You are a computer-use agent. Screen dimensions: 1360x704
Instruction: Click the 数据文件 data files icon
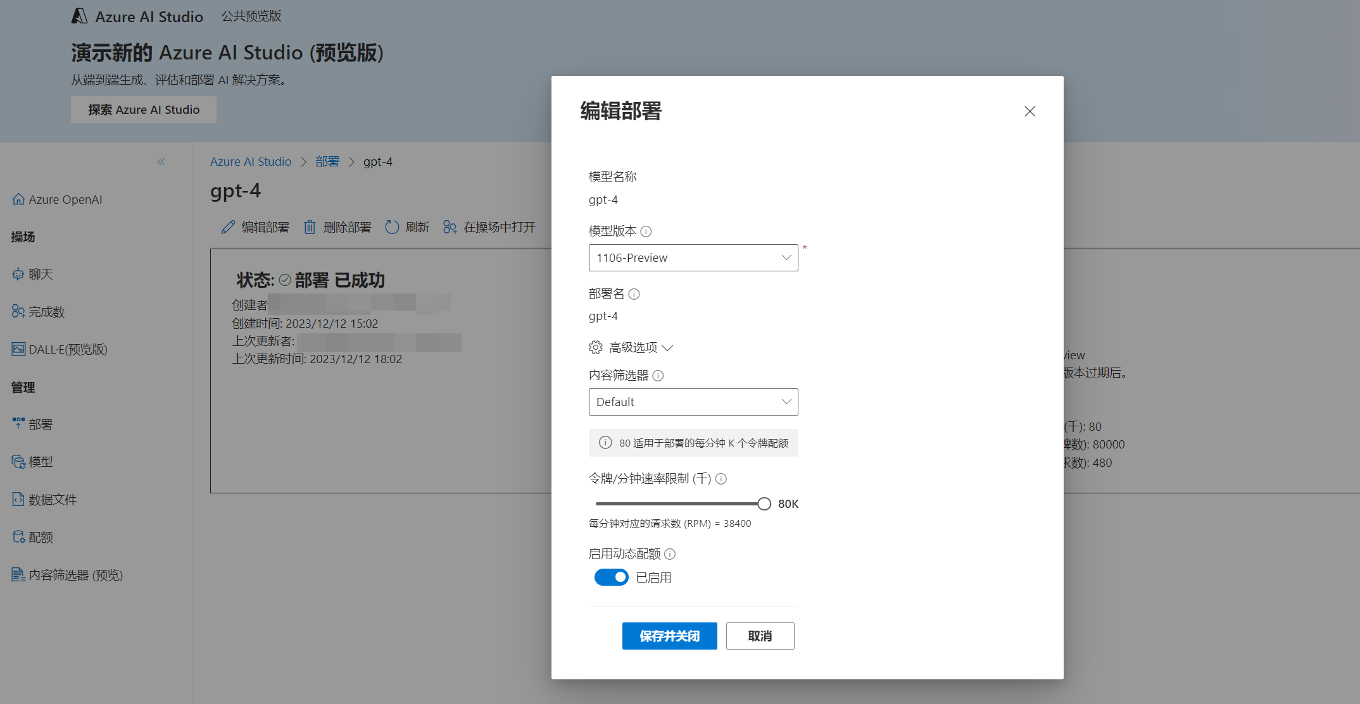[x=18, y=500]
